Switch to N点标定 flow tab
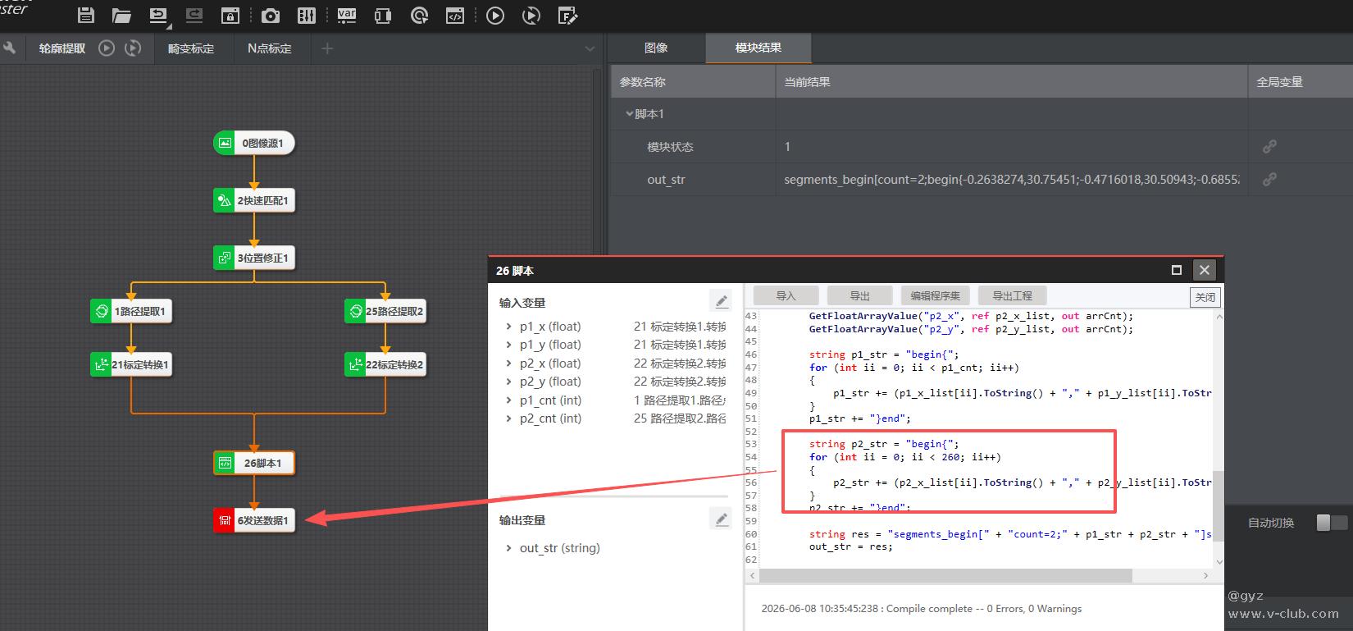Image resolution: width=1353 pixels, height=631 pixels. [x=270, y=48]
